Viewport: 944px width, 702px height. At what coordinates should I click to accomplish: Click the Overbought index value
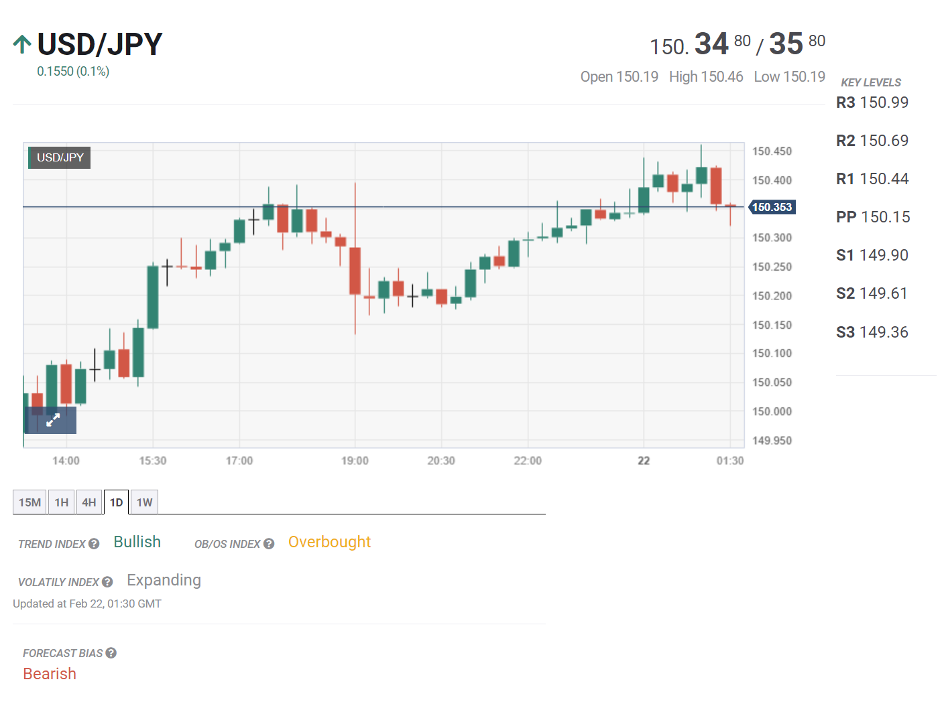coord(329,542)
